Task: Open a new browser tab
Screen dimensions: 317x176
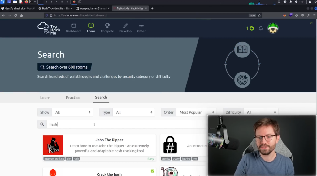Action: coord(152,8)
